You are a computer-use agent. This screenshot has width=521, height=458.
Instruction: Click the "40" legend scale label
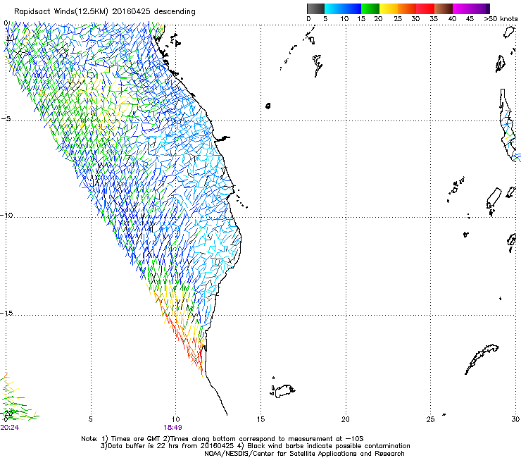[452, 19]
